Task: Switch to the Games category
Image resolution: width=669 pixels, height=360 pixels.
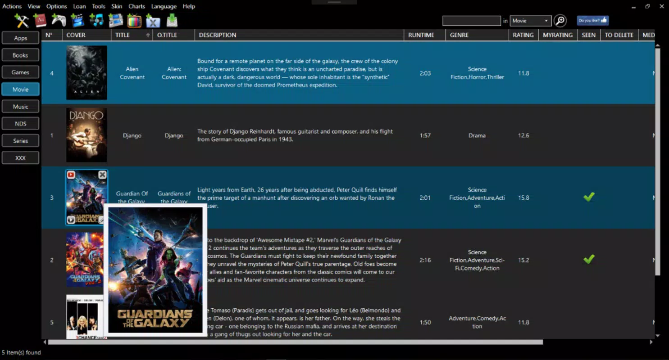Action: coord(20,72)
